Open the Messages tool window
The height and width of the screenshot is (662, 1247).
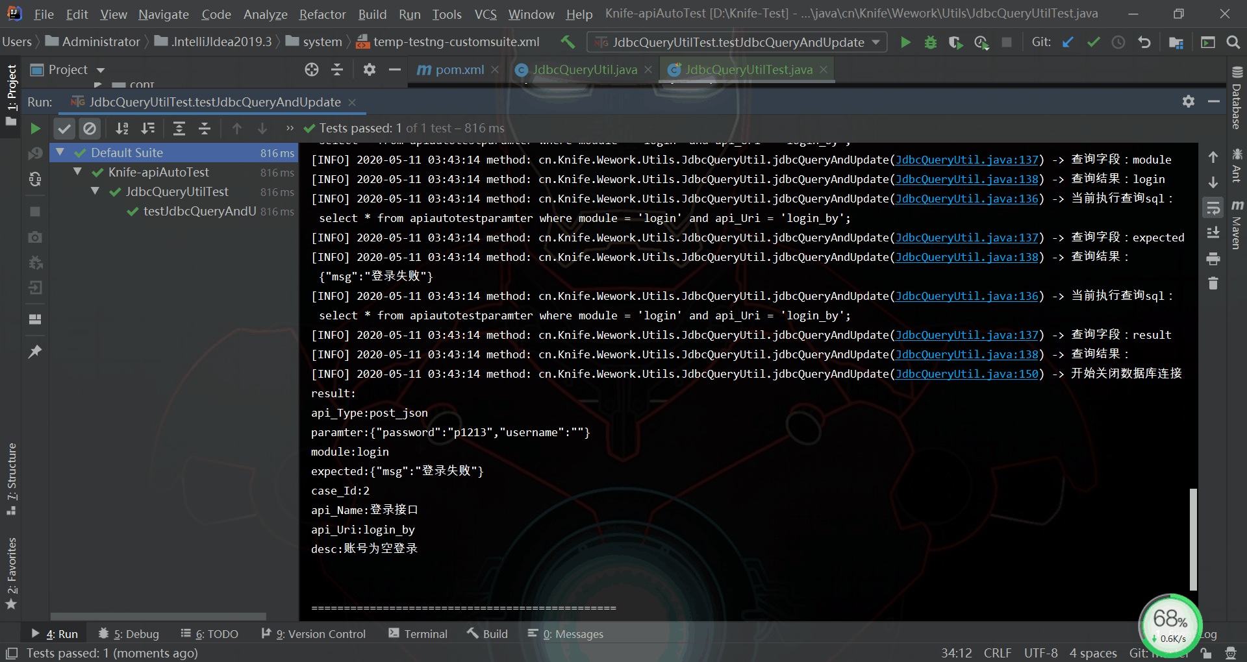566,634
